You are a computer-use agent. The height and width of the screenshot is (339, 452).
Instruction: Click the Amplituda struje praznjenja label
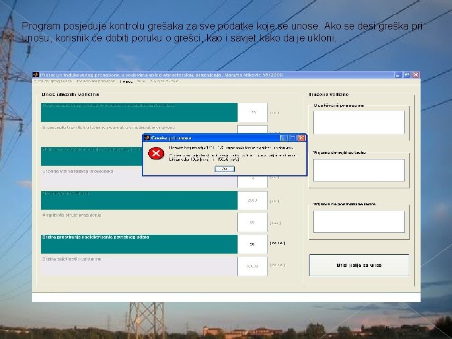coord(72,215)
